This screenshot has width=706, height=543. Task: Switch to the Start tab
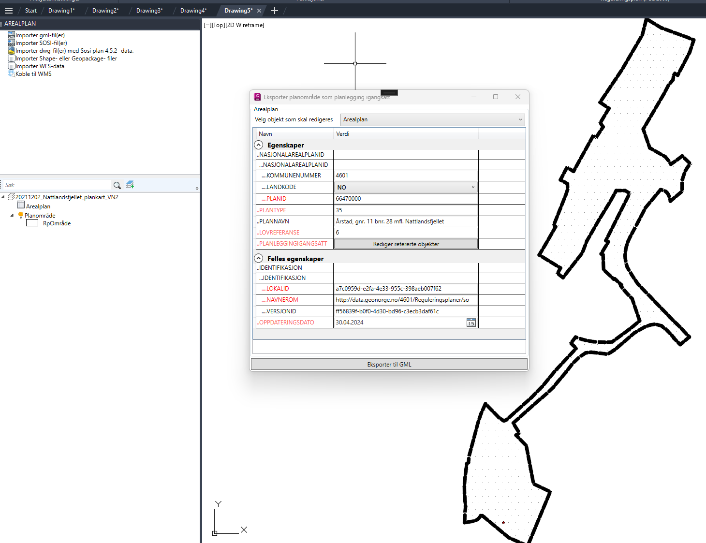point(30,10)
